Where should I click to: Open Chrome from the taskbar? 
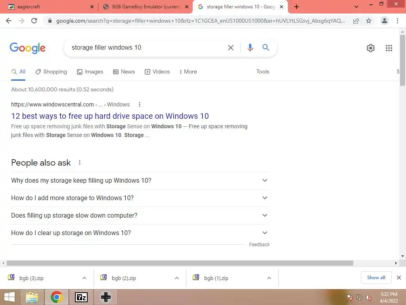click(x=56, y=297)
